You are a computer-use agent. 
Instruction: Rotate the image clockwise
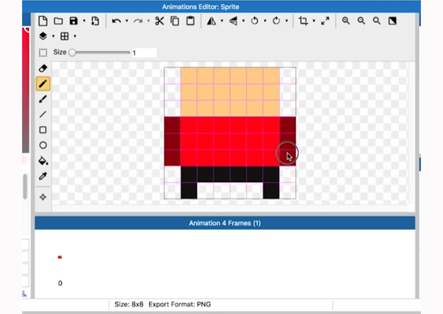pyautogui.click(x=276, y=21)
